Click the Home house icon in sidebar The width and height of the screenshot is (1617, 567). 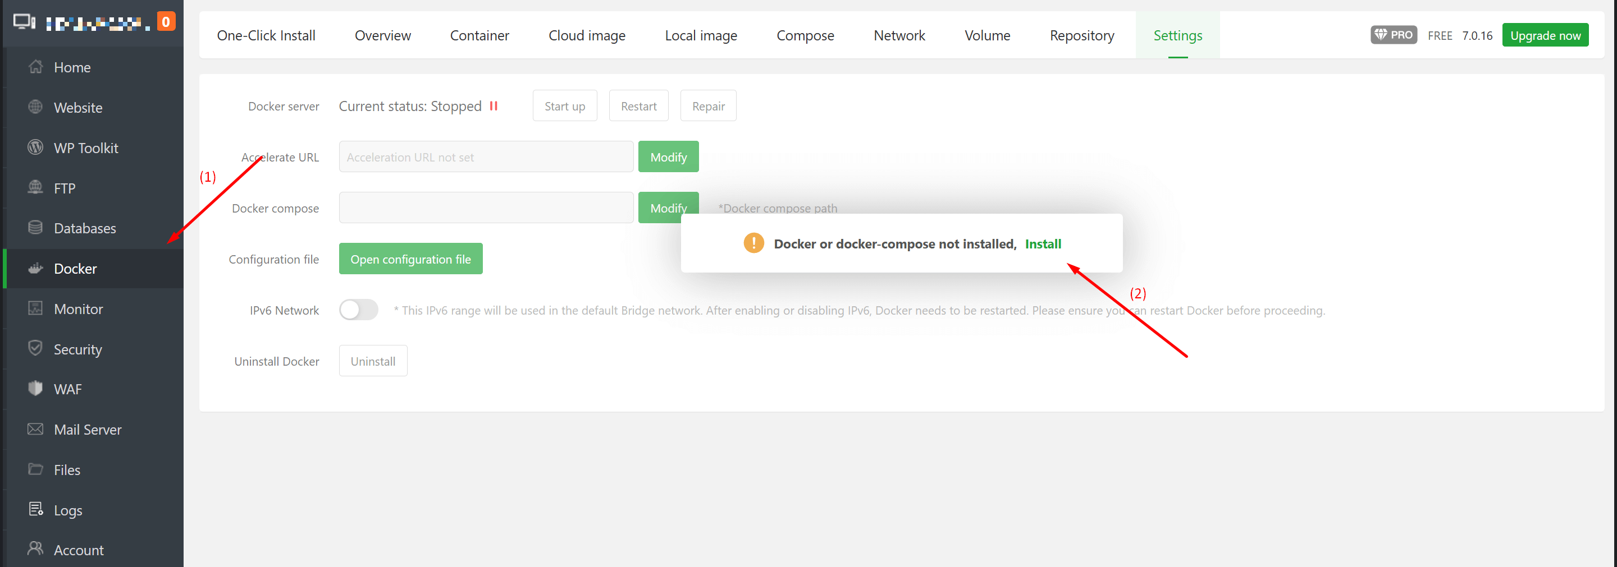click(x=36, y=67)
